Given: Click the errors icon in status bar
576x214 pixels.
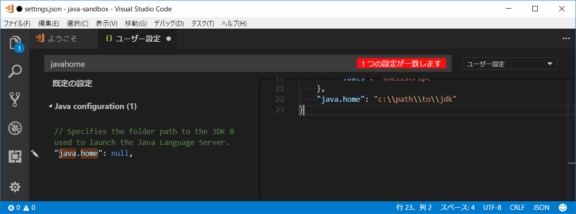Looking at the screenshot, I should [x=11, y=208].
